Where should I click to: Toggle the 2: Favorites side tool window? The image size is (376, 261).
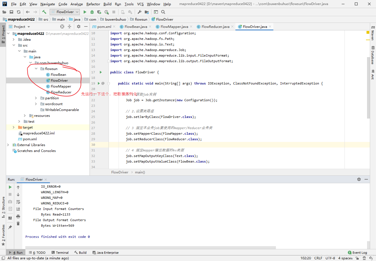[x=3, y=235]
